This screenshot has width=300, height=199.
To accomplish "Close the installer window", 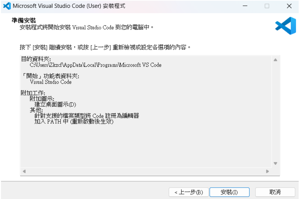I will [x=289, y=6].
